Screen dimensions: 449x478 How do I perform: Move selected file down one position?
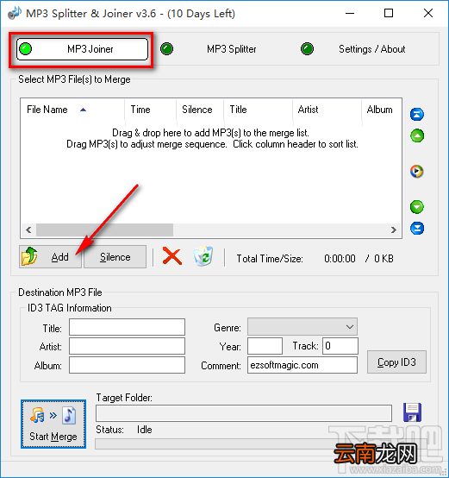[417, 207]
